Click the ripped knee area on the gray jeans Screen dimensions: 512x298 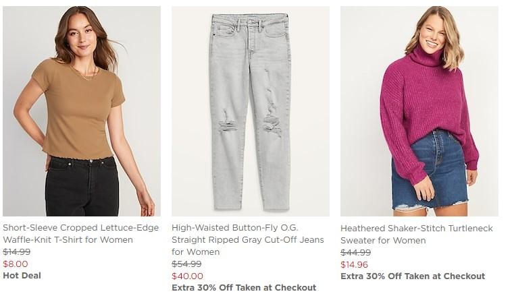click(x=228, y=123)
